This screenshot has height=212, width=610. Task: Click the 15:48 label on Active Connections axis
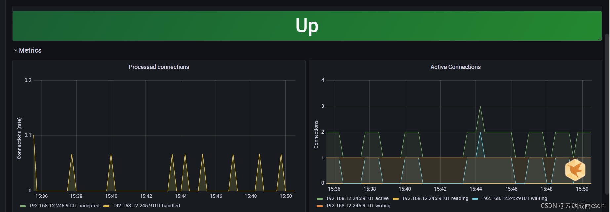tap(547, 189)
